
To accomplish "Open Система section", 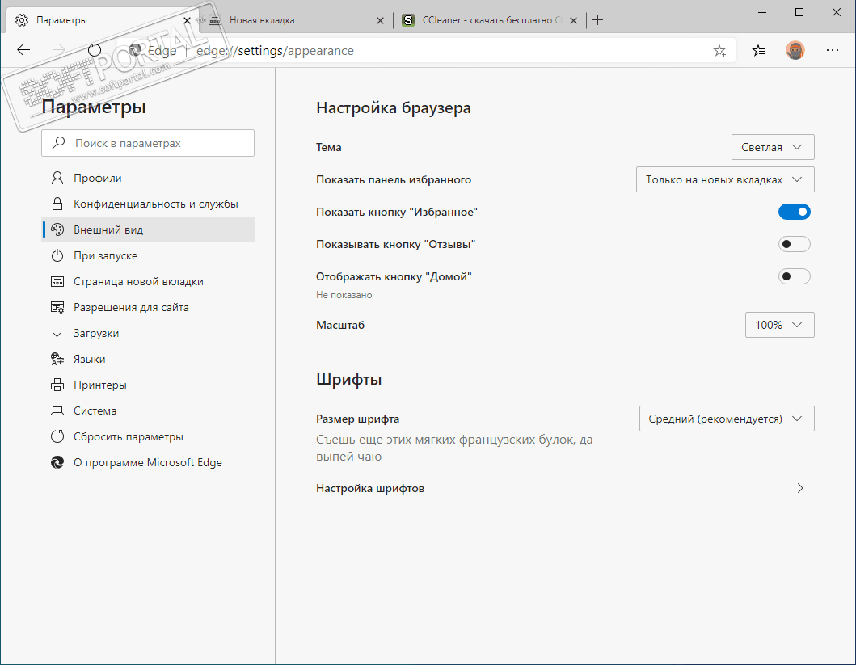I will point(148,410).
